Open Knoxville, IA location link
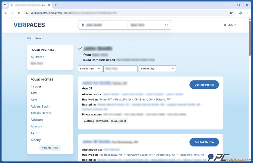 pos(123,99)
